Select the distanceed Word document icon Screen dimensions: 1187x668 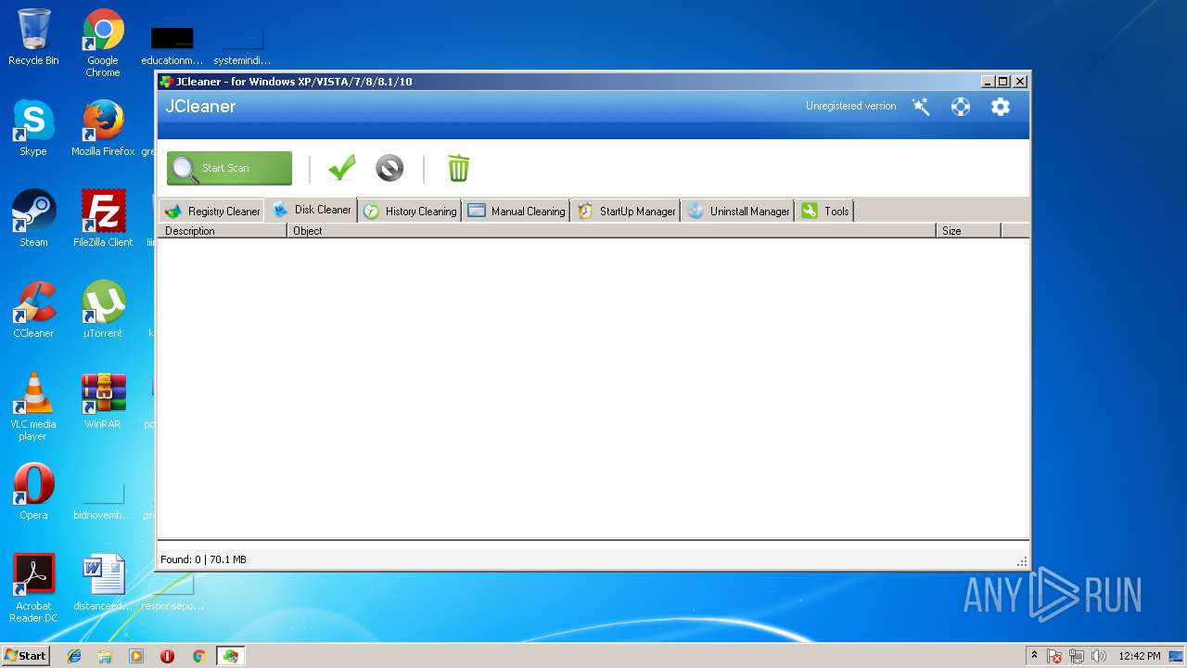[103, 583]
